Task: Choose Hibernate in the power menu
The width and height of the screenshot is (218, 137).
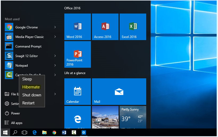Action: click(x=32, y=87)
